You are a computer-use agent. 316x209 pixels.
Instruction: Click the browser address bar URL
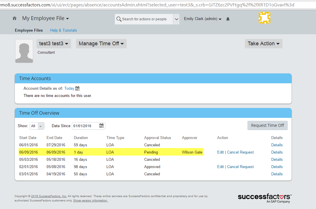tap(147, 5)
